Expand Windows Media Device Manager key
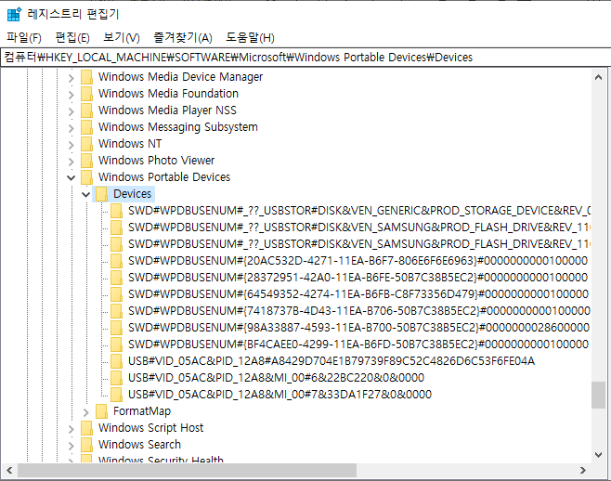The image size is (611, 481). [71, 78]
